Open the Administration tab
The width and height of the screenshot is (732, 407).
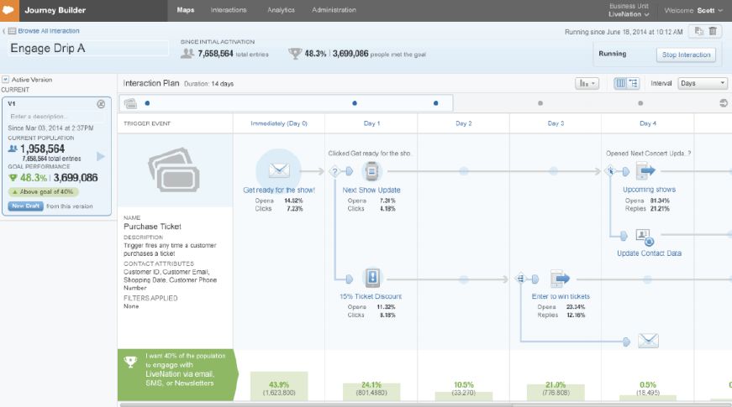tap(334, 10)
